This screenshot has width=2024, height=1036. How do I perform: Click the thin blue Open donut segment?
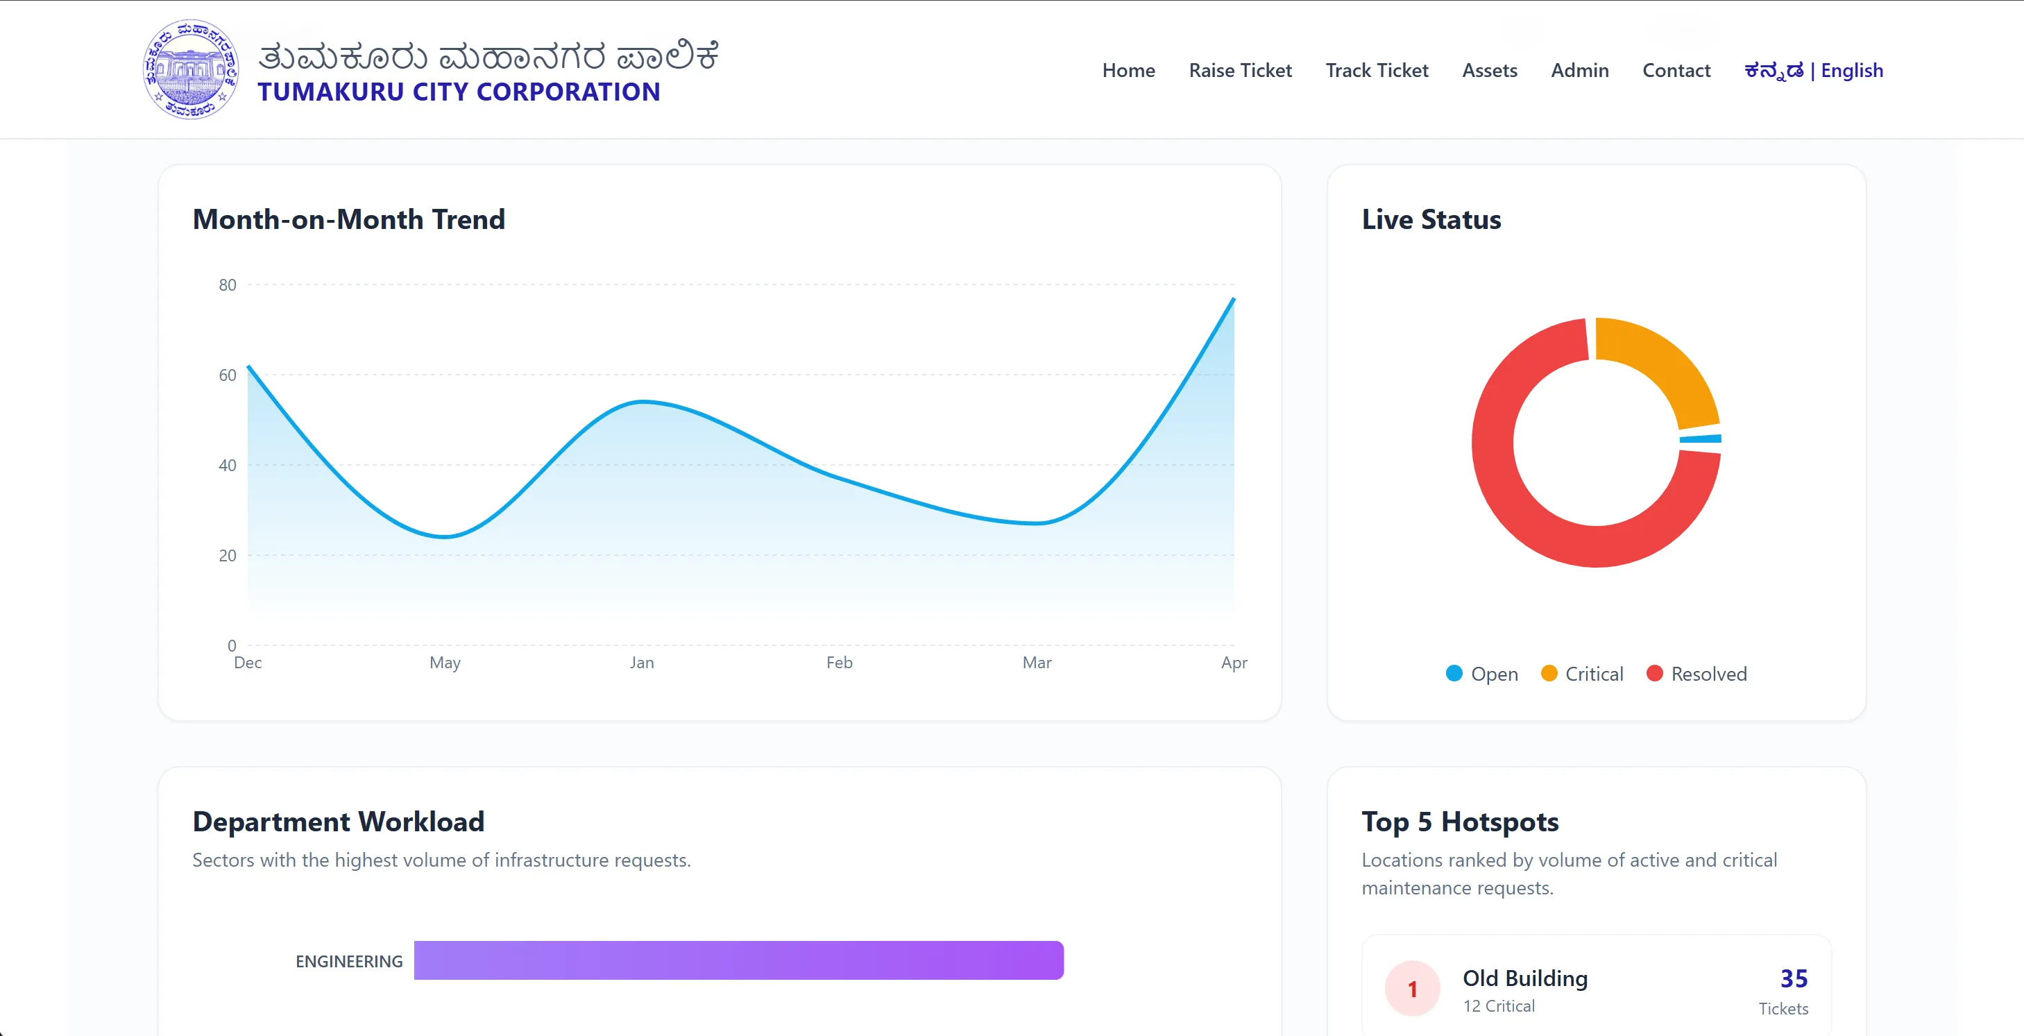[x=1700, y=439]
